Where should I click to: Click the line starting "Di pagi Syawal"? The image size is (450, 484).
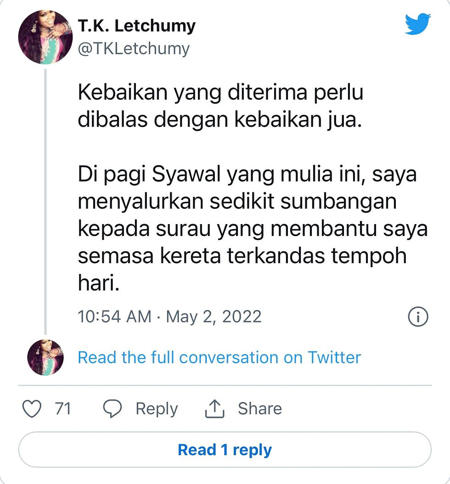pyautogui.click(x=247, y=175)
